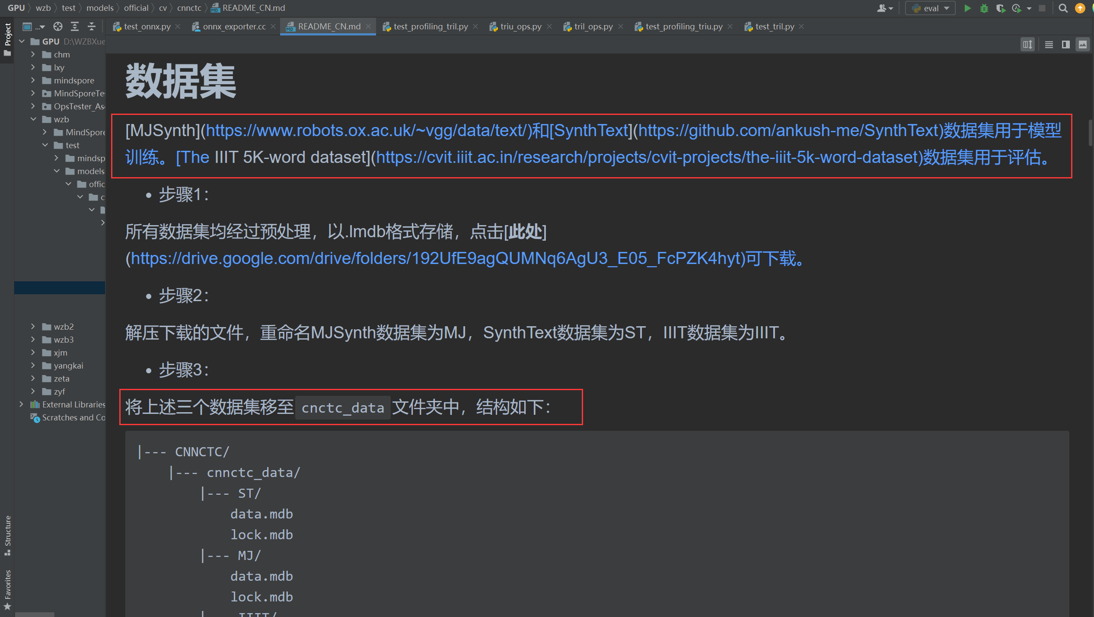This screenshot has width=1094, height=617.
Task: Click the locate current file crosshair icon
Action: pos(57,27)
